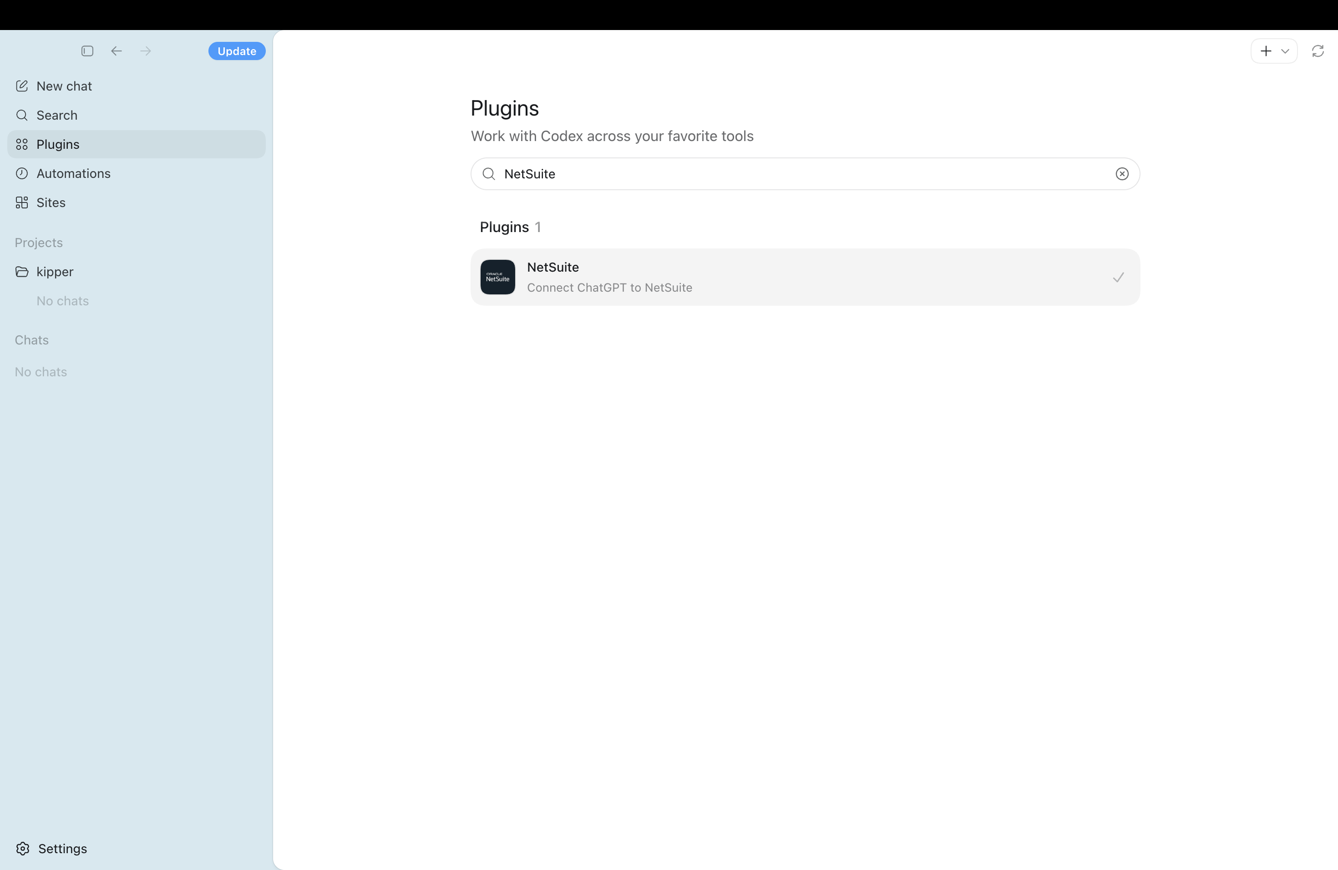Go back with the left arrow
This screenshot has width=1338, height=870.
[117, 51]
